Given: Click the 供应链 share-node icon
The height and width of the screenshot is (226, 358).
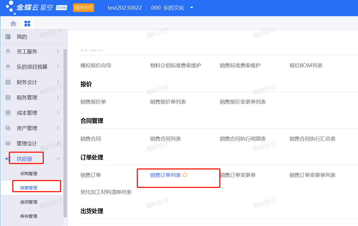Looking at the screenshot, I should pos(8,159).
